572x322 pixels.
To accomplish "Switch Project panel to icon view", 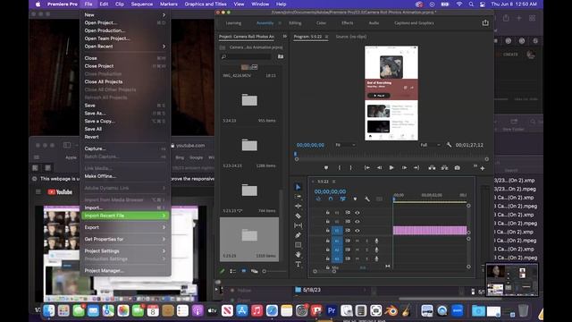I will click(x=244, y=271).
